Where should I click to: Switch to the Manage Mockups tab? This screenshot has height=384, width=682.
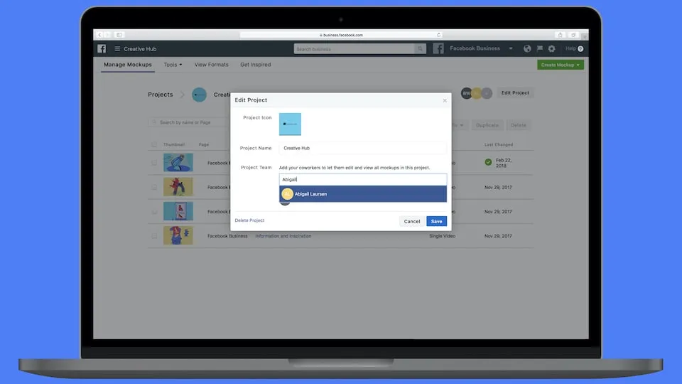(127, 65)
